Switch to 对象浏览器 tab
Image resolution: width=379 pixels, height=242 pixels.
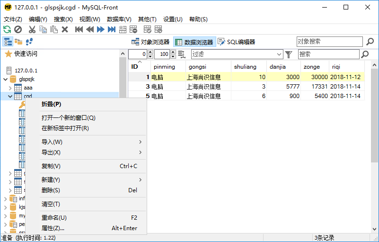tap(150, 42)
